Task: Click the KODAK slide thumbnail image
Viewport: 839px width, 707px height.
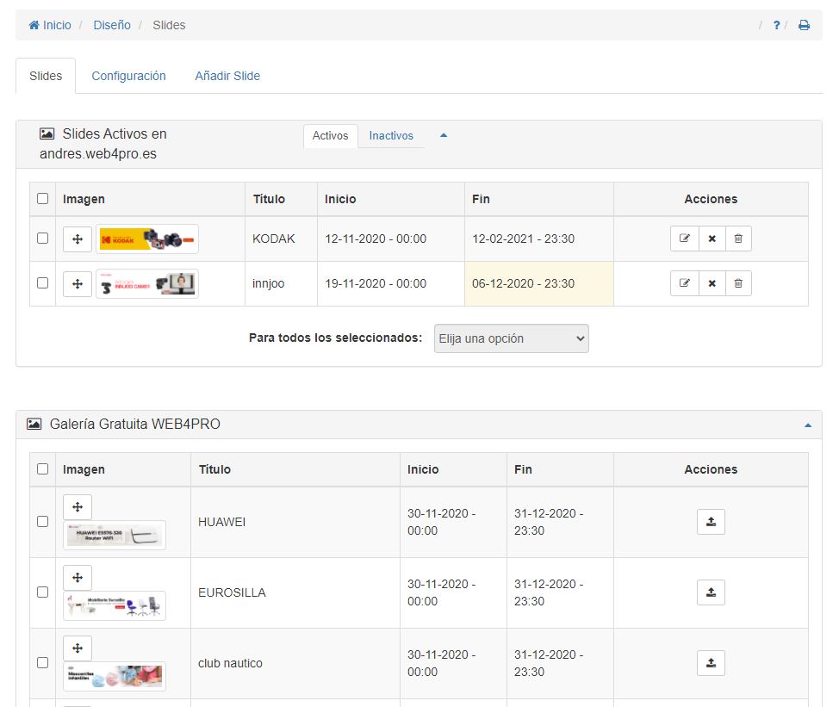Action: (147, 239)
